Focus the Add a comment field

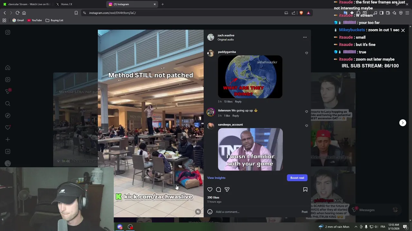click(257, 212)
